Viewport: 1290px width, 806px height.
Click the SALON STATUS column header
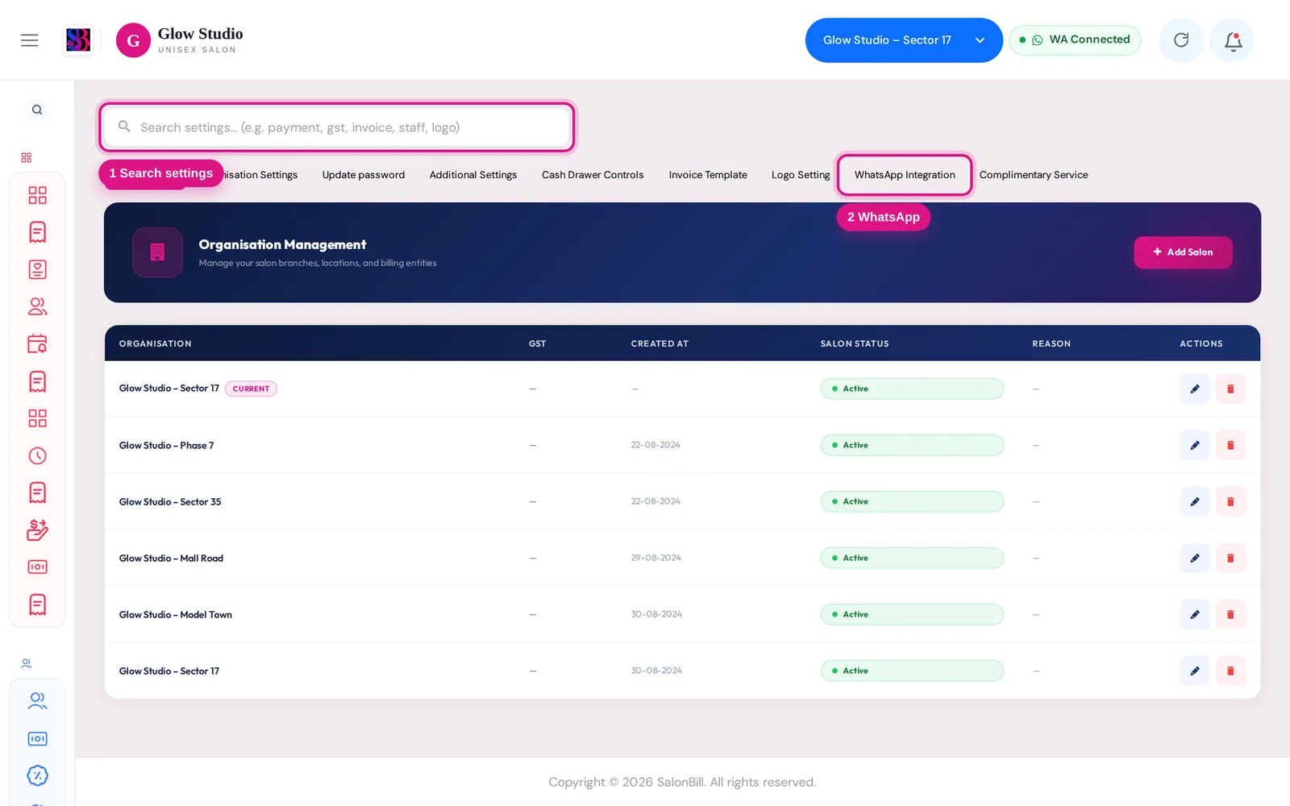855,343
